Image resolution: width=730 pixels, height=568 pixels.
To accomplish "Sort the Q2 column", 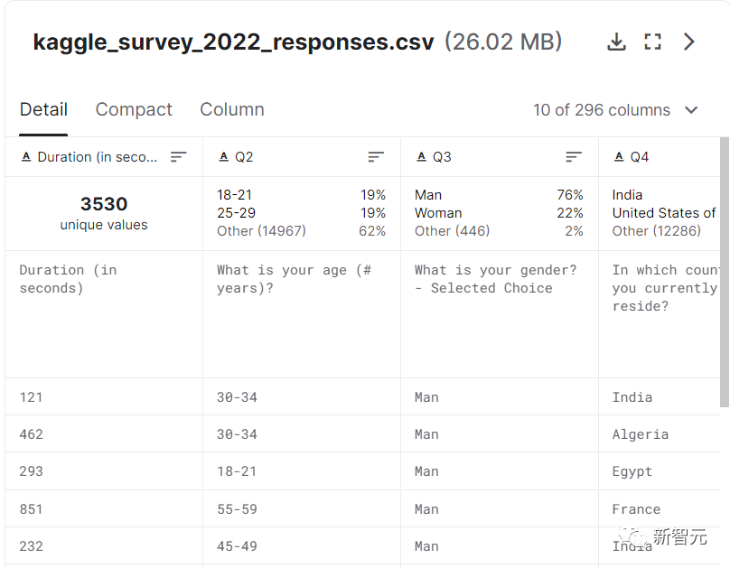I will click(376, 157).
